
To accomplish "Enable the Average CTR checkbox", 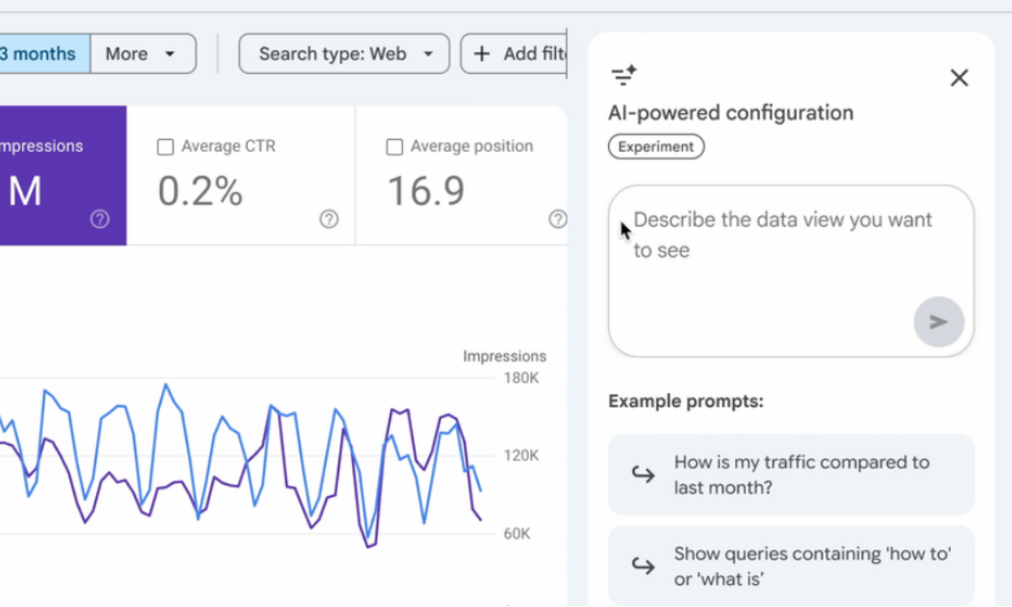I will click(165, 147).
